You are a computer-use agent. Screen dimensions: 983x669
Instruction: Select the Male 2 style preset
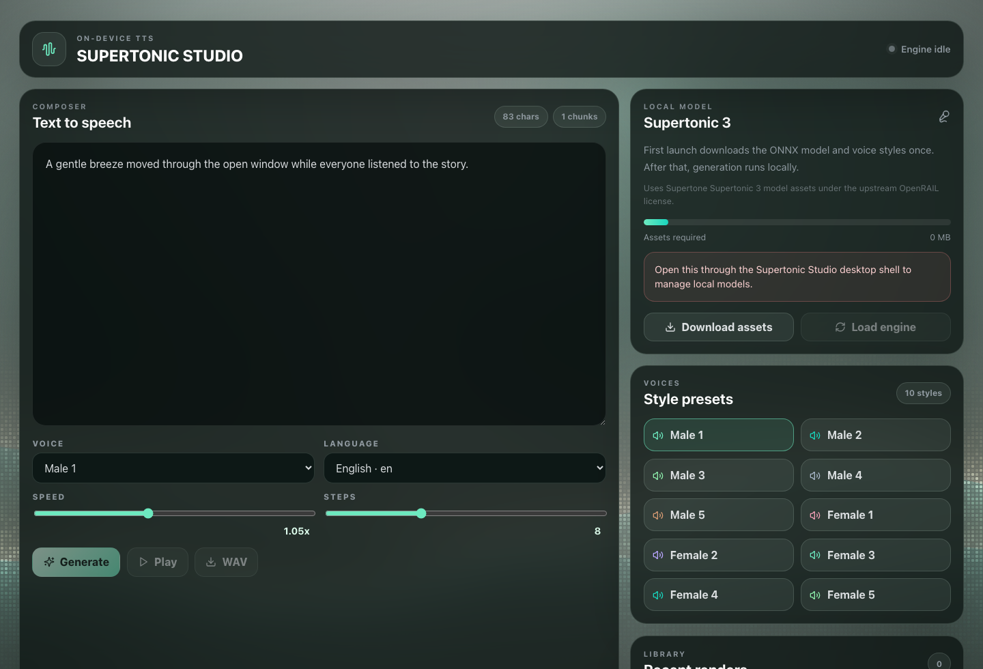pyautogui.click(x=876, y=435)
